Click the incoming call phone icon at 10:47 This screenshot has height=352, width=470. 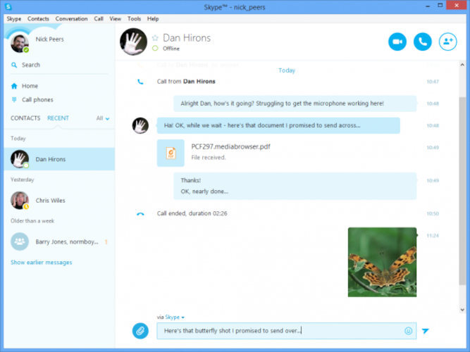click(x=140, y=82)
